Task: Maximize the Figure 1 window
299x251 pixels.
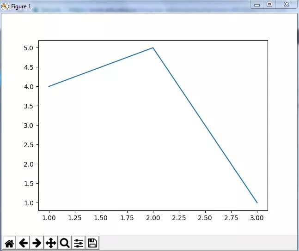Action: tap(269, 5)
